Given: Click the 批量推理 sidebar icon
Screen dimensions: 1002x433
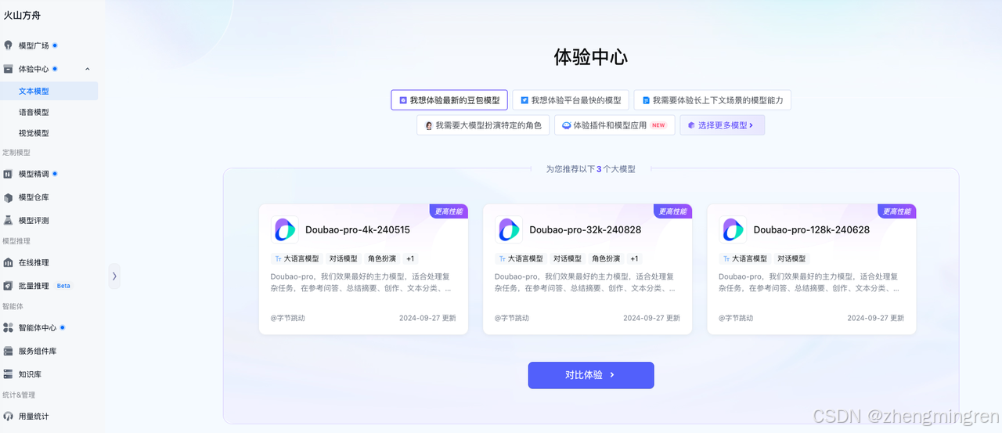Looking at the screenshot, I should (8, 286).
